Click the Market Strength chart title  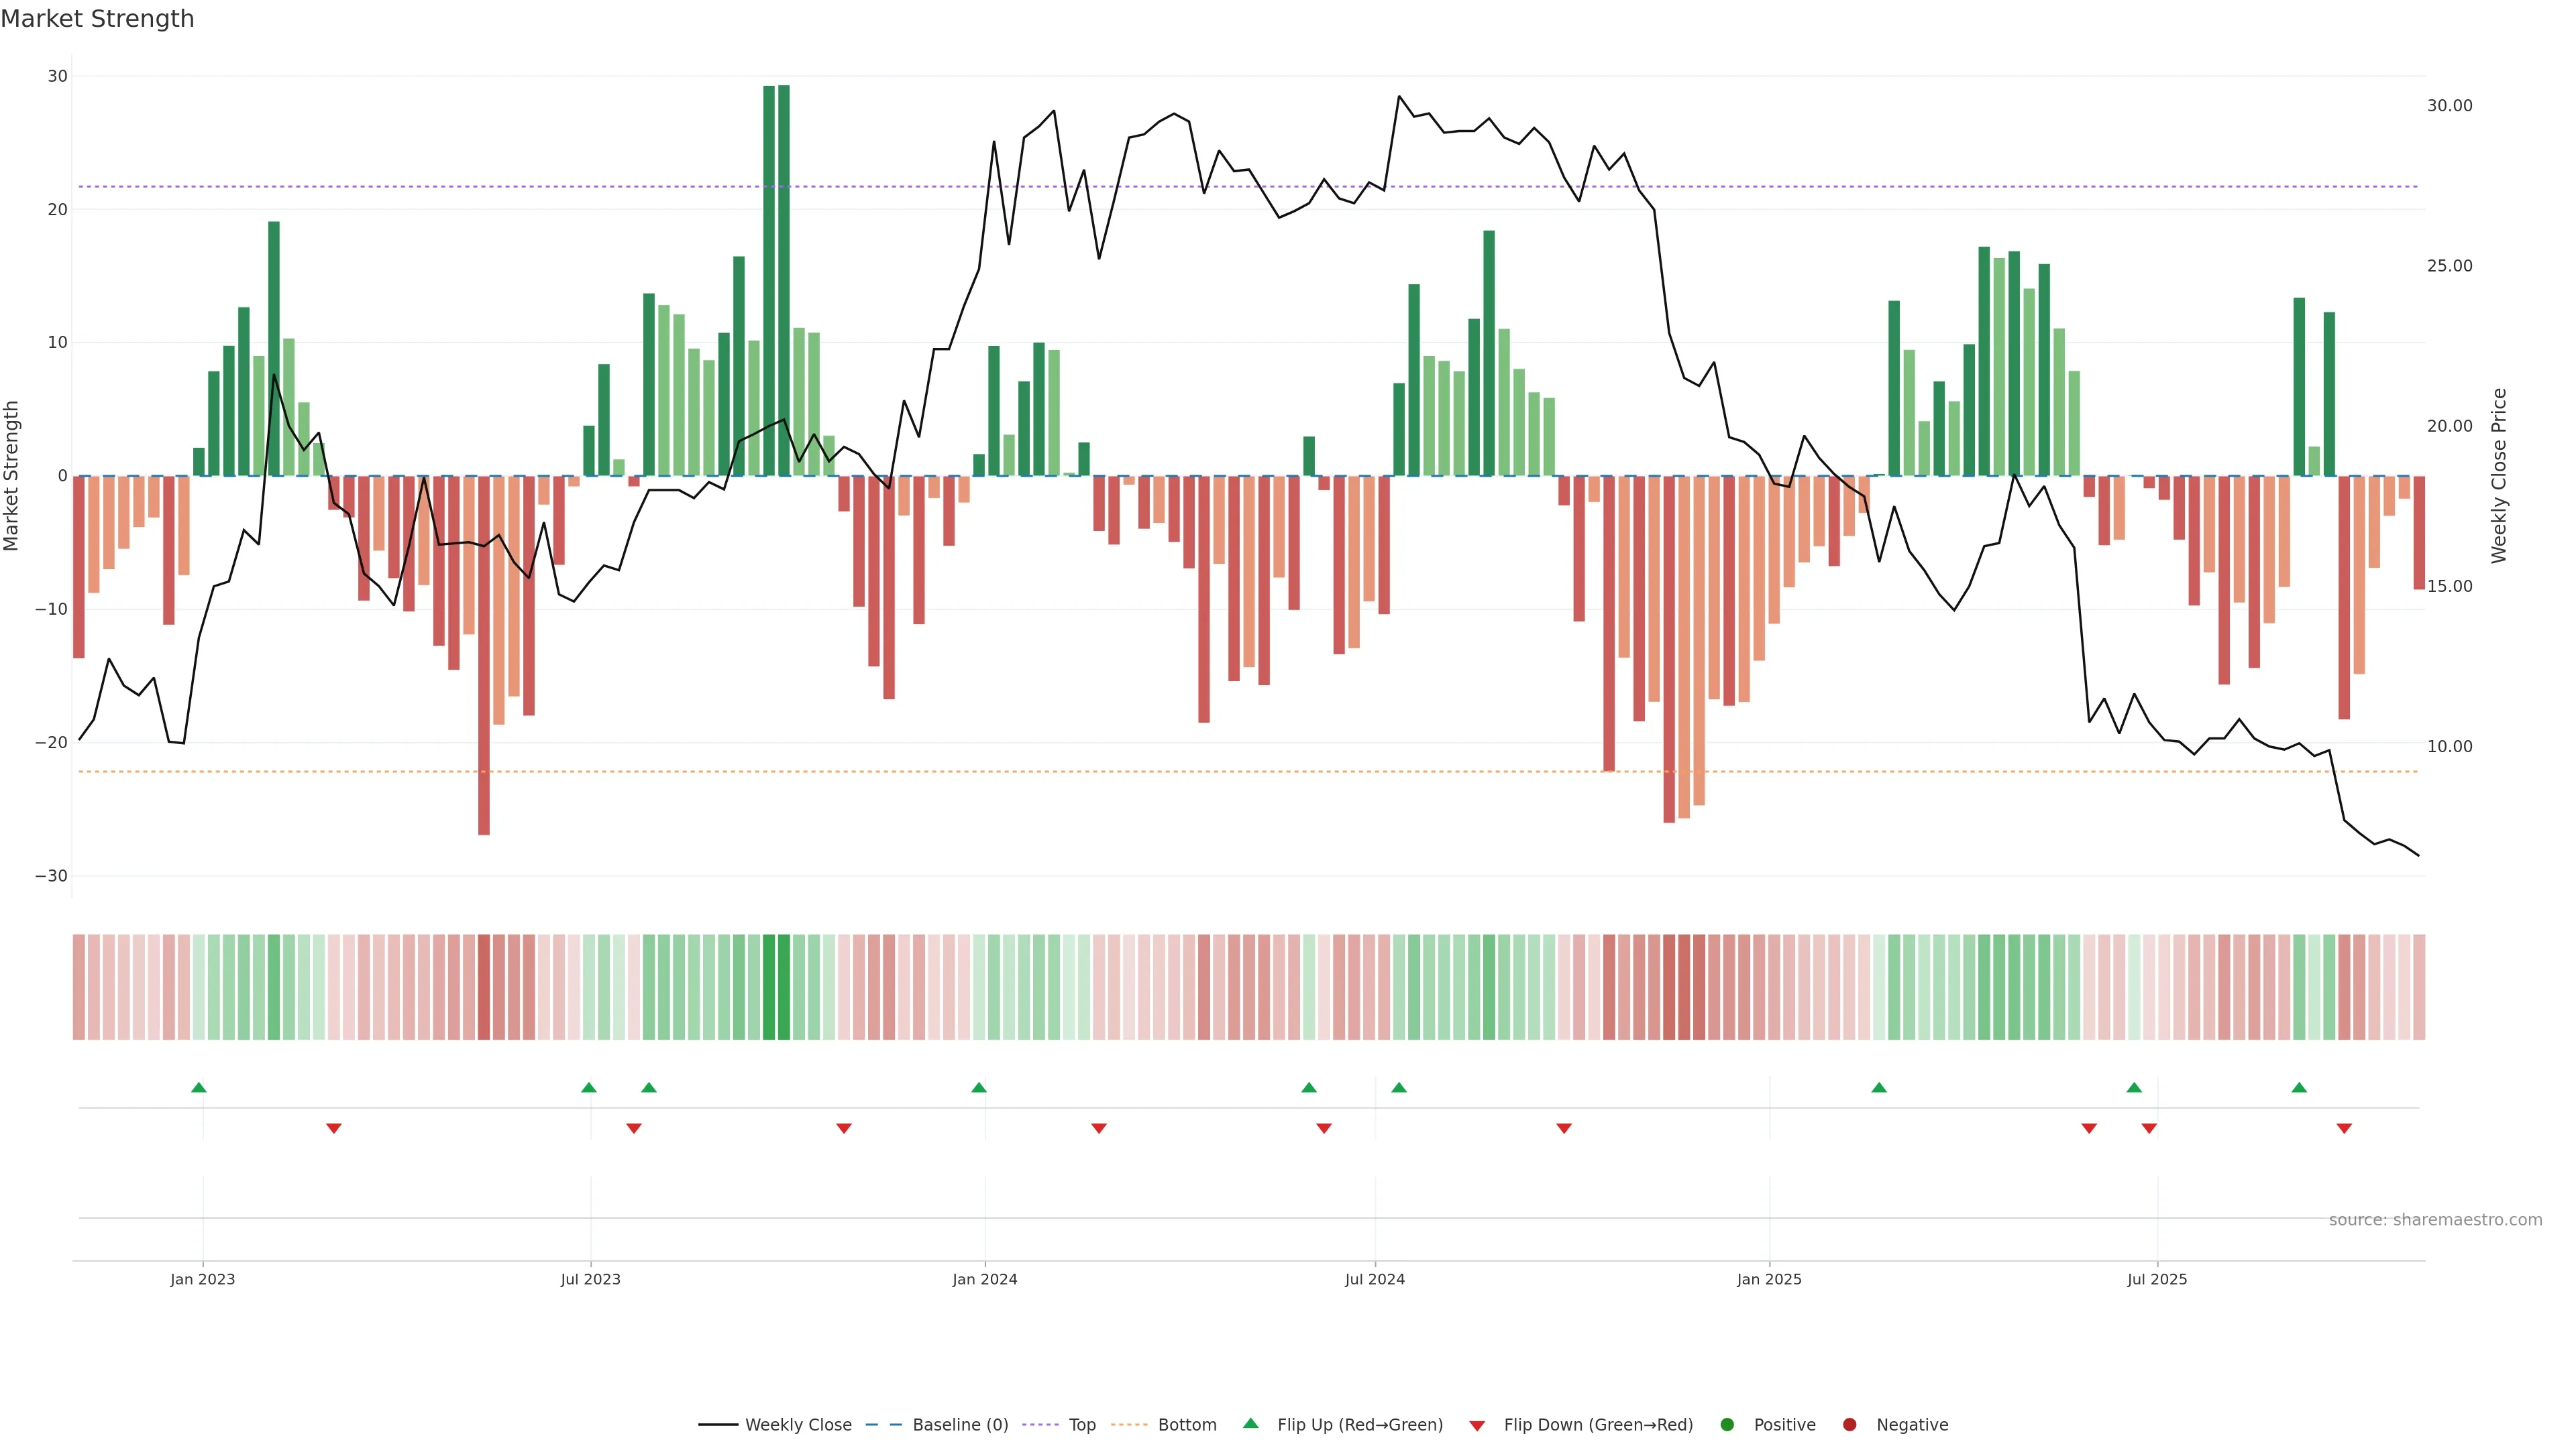97,19
